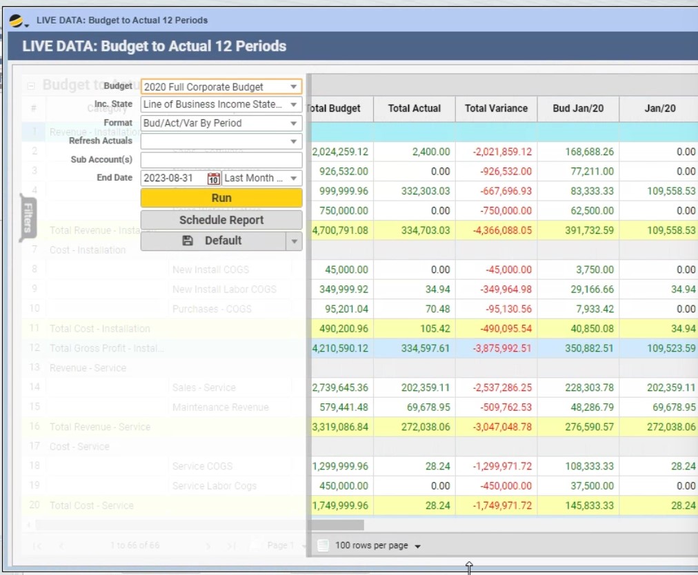Click the Schedule Report button
Screen dimensions: 698x575
[x=221, y=220]
